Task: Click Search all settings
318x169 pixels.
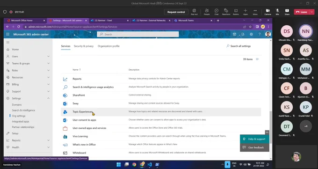Action: click(x=238, y=46)
